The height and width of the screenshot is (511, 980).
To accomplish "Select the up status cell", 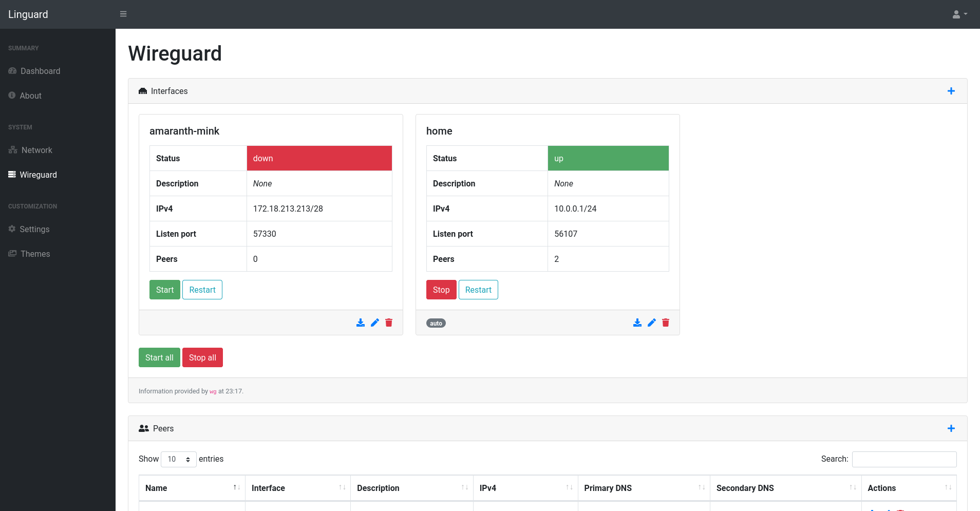I will (608, 158).
